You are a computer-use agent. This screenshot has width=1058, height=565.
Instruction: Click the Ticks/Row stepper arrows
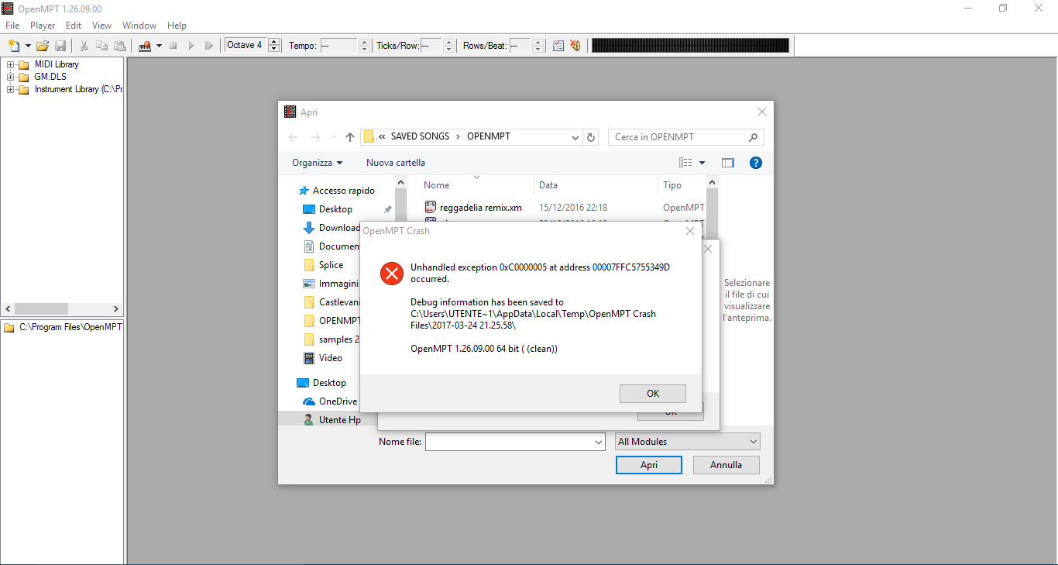[448, 46]
